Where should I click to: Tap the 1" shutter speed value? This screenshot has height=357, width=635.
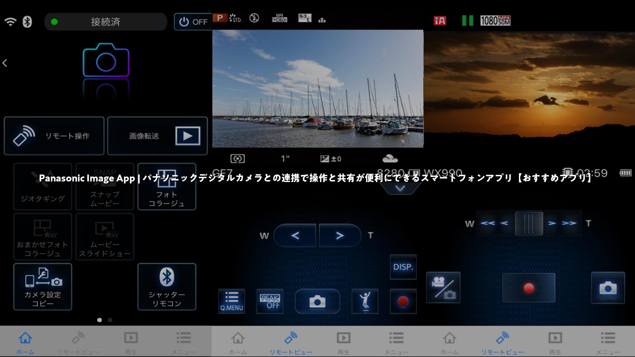pyautogui.click(x=285, y=159)
